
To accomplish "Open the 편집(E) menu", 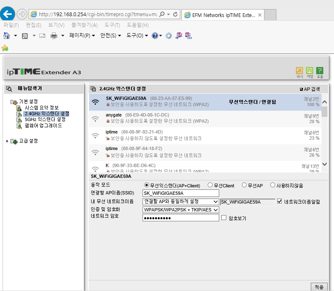I will (x=34, y=25).
